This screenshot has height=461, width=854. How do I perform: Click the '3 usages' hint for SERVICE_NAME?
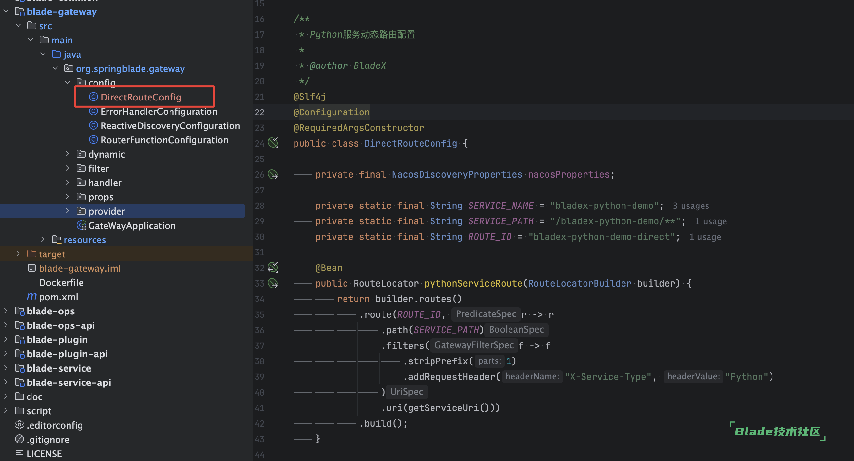[691, 206]
